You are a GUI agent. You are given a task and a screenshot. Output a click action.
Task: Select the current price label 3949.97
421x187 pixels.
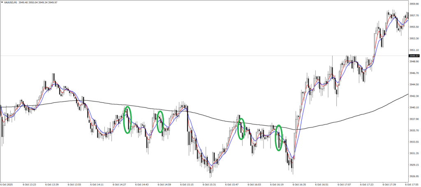point(414,56)
